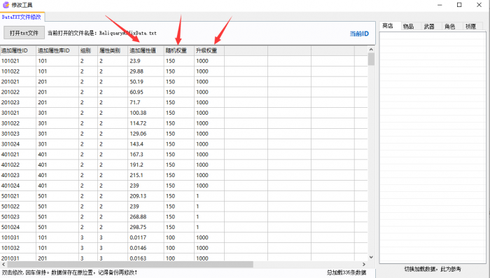Select cell with ID 101022
This screenshot has width=490, height=278.
tap(17, 71)
